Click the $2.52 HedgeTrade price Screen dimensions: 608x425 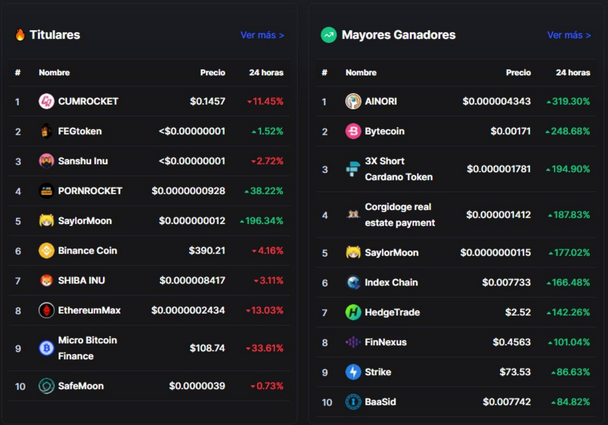coord(518,313)
